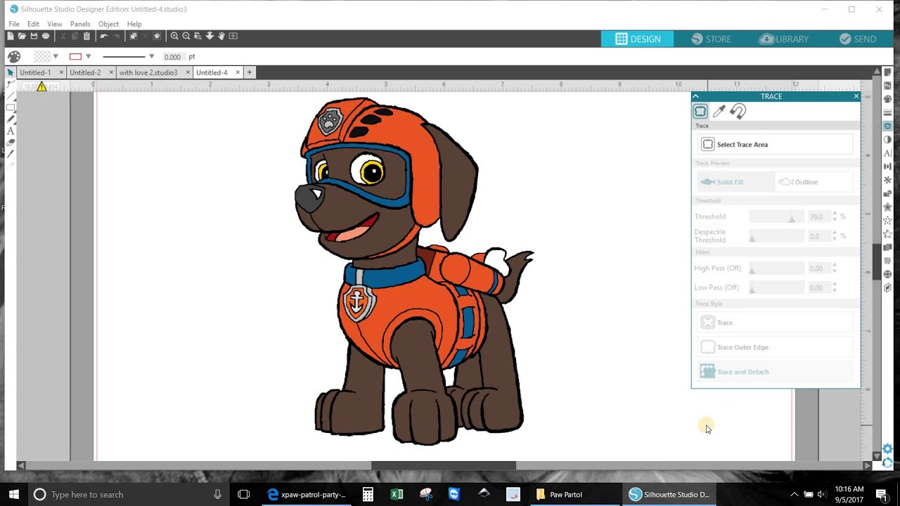Open Magnet Trace tab in Trace panel
Screen dimensions: 900x506
(x=738, y=111)
